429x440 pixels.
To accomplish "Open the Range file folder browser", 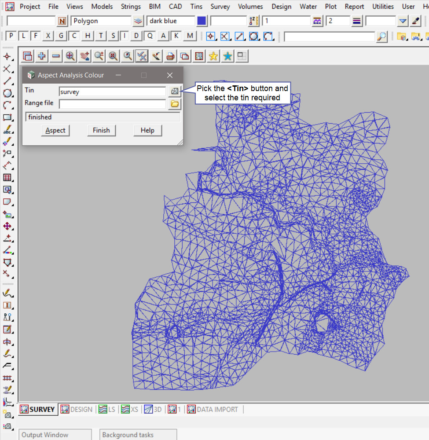I will 175,104.
